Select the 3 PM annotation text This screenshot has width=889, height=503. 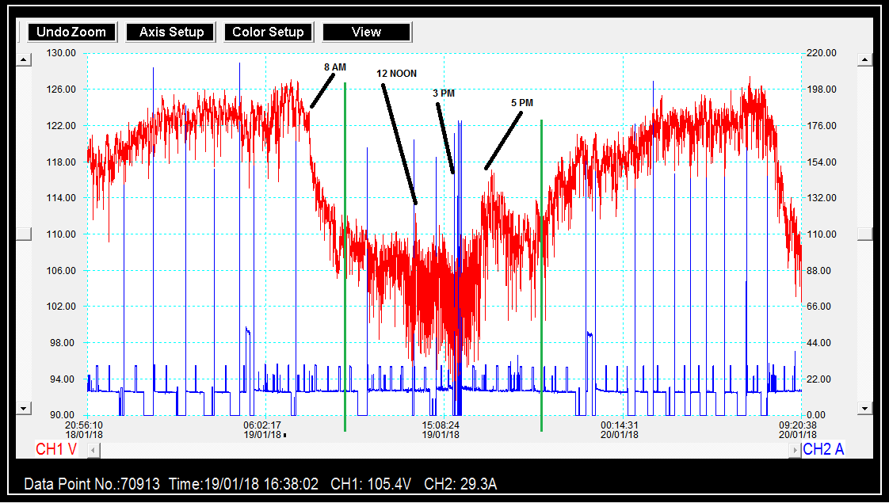[444, 93]
